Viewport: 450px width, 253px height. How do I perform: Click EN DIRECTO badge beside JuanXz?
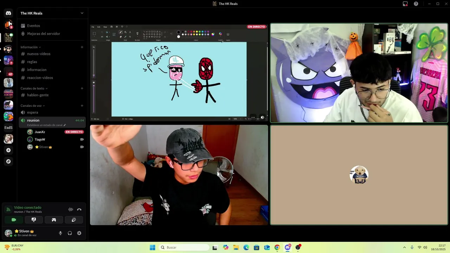click(74, 132)
